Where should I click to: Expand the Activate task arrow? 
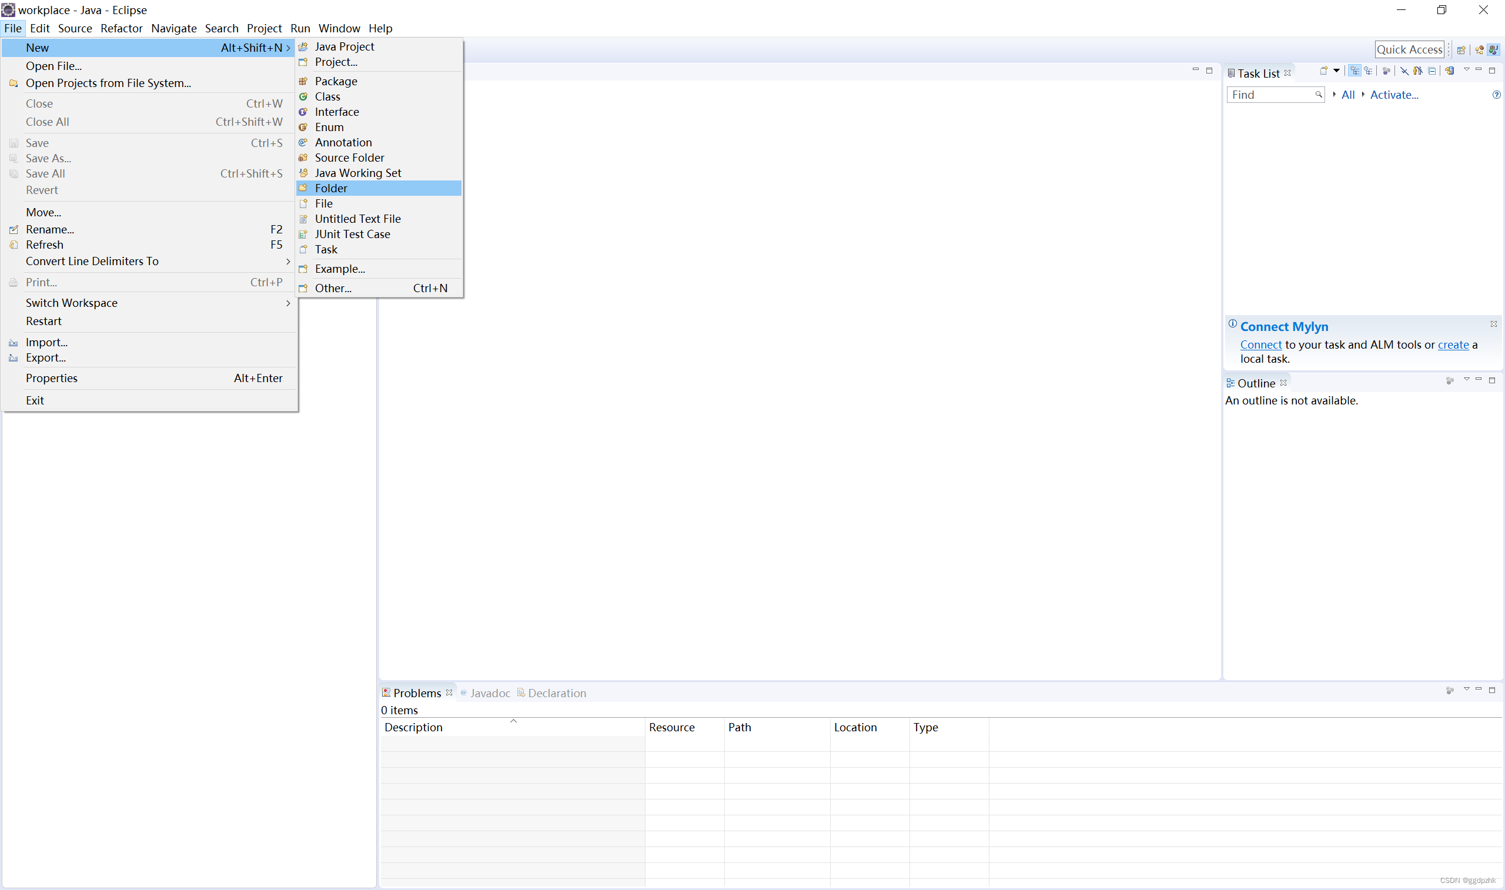1363,94
